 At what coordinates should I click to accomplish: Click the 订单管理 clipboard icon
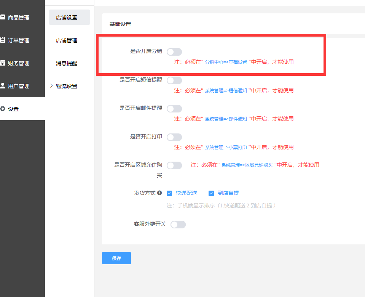click(x=3, y=40)
